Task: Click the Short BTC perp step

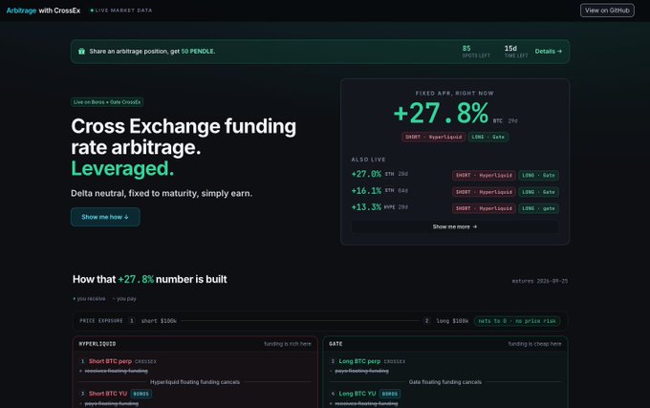Action: click(110, 361)
